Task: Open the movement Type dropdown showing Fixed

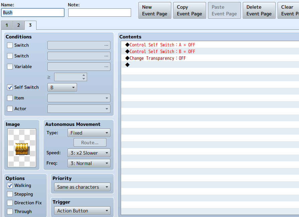Action: click(89, 133)
